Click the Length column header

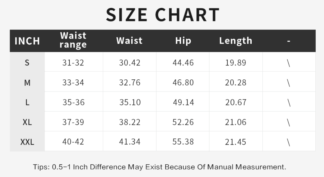coord(235,41)
